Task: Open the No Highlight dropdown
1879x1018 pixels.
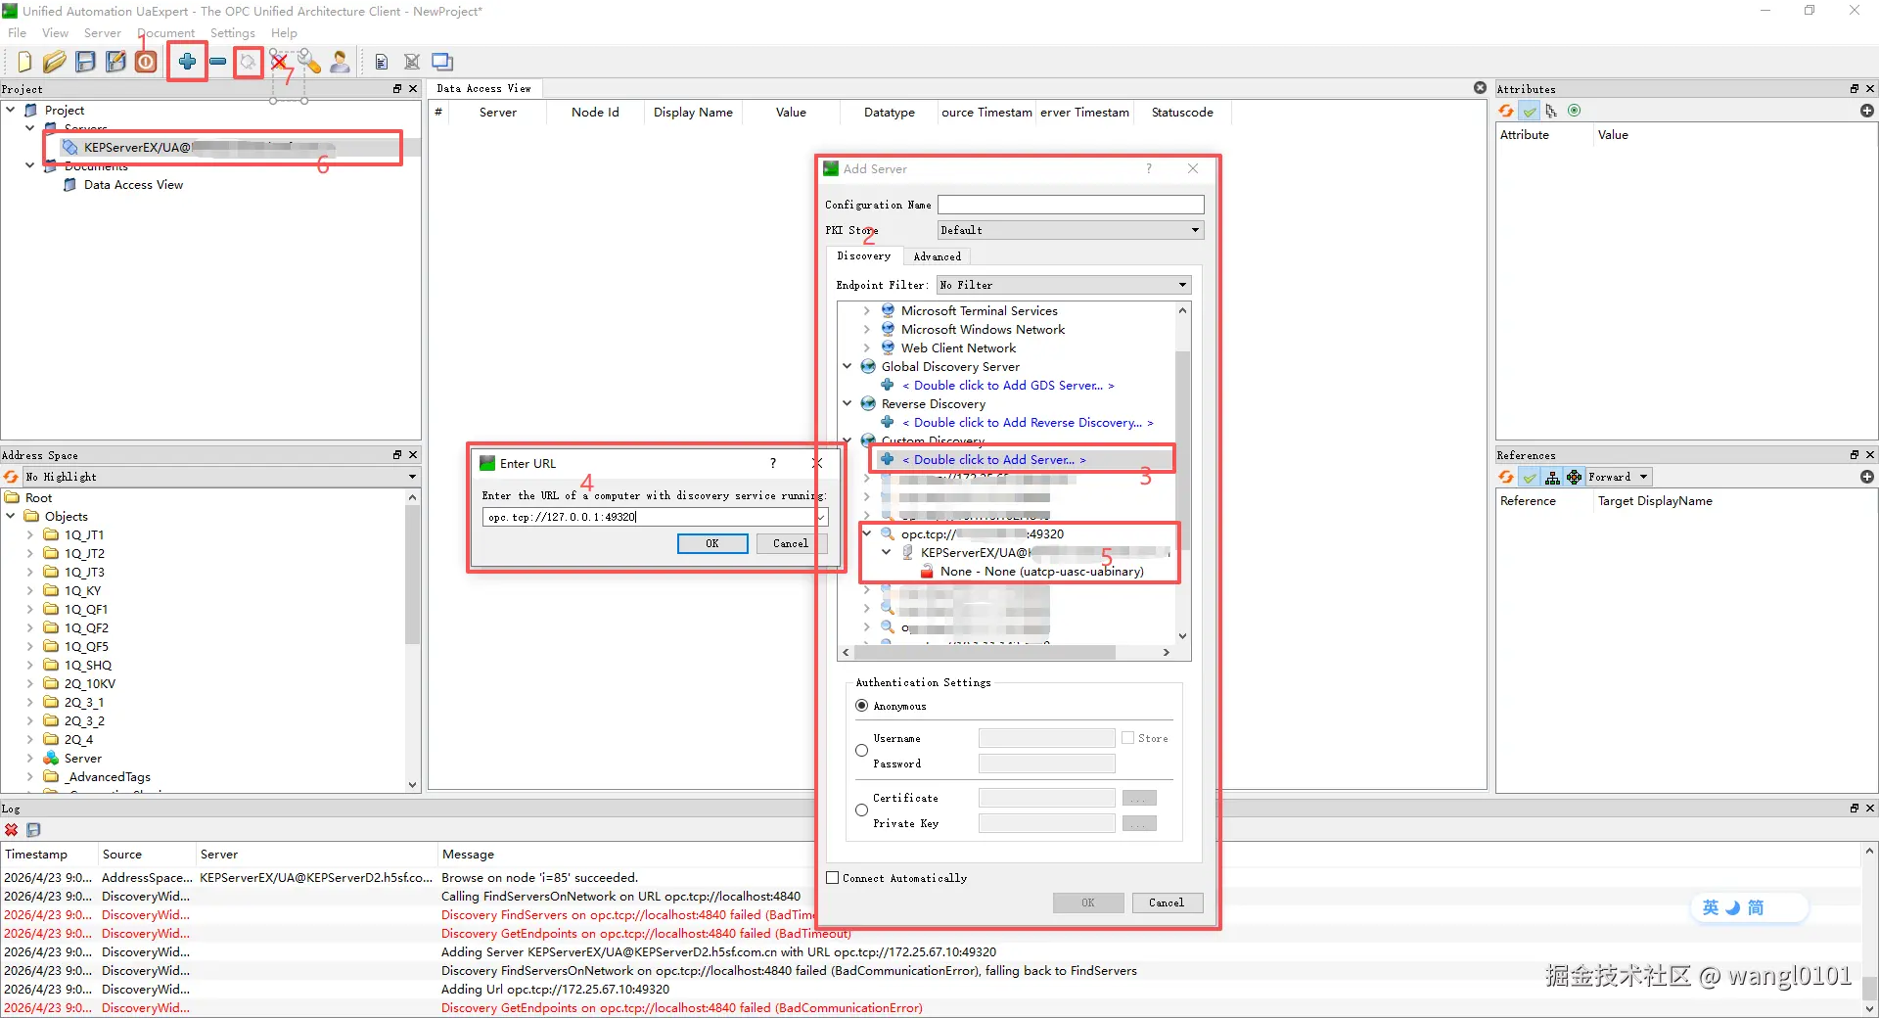Action: point(221,477)
